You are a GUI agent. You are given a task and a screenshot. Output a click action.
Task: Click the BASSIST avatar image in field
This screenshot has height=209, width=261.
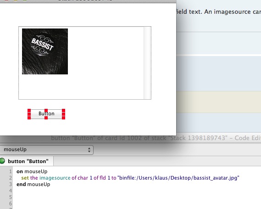[45, 51]
